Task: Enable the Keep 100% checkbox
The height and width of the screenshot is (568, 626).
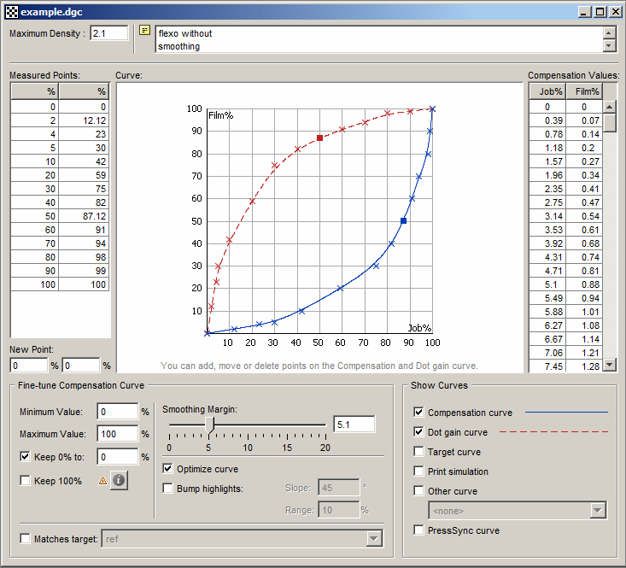Action: [25, 480]
